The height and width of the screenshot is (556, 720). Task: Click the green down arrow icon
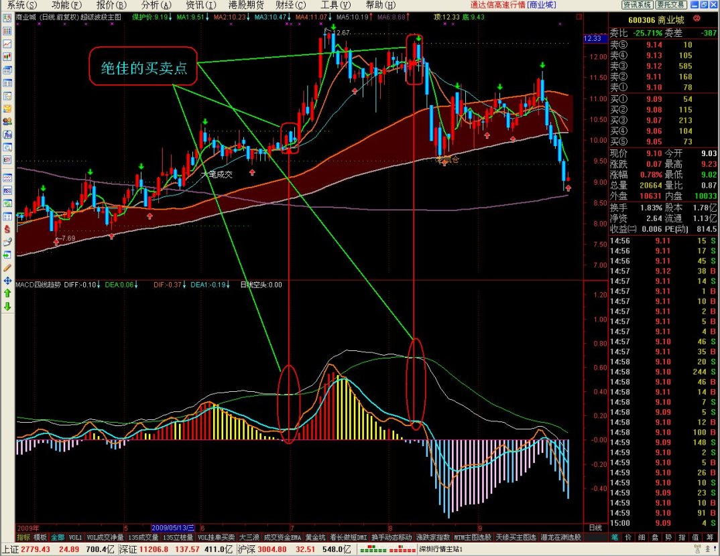click(x=7, y=306)
